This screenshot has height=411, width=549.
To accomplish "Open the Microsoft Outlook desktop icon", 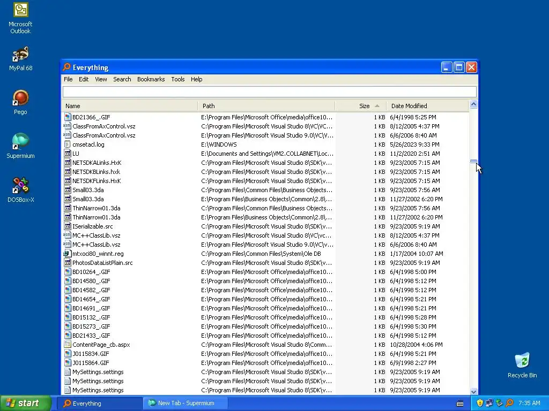I will click(x=20, y=18).
